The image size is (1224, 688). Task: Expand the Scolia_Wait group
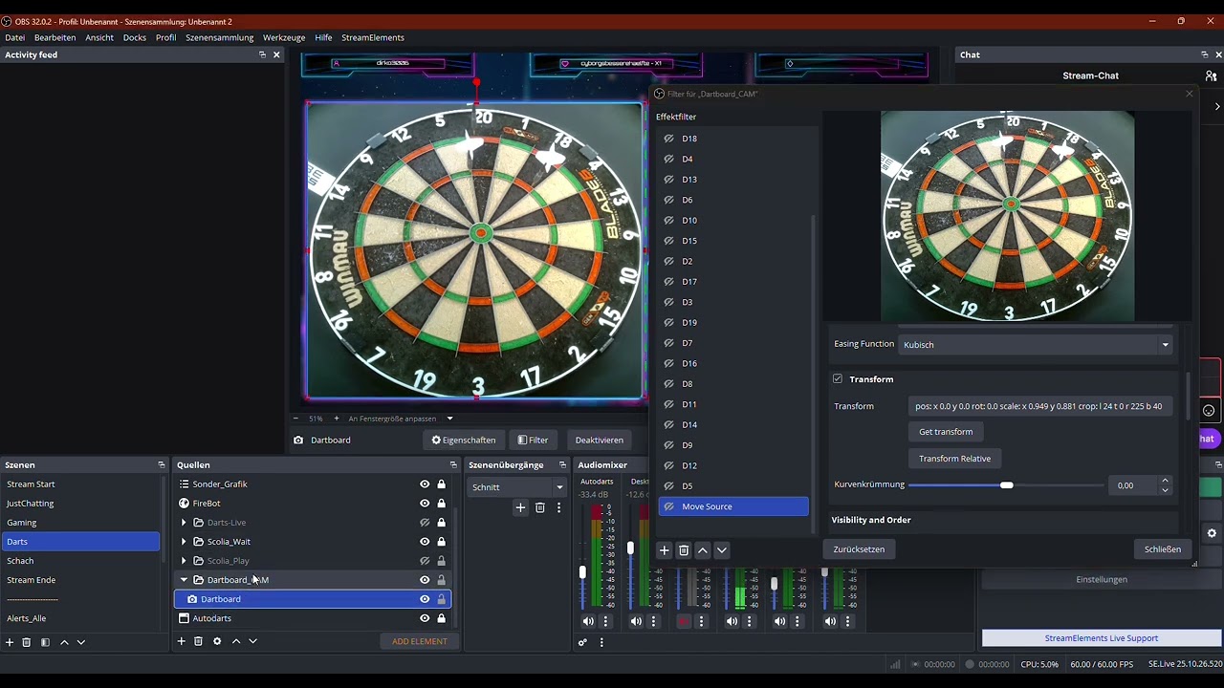click(x=184, y=542)
